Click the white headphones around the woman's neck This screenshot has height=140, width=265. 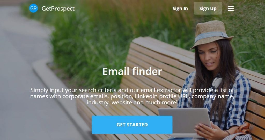point(217,82)
